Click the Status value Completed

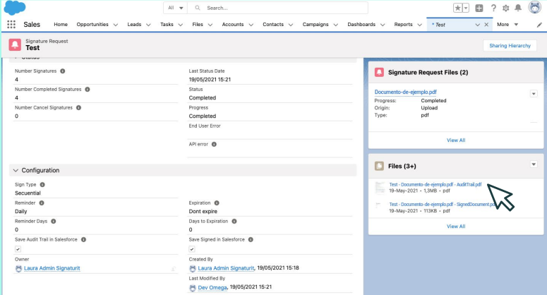203,98
